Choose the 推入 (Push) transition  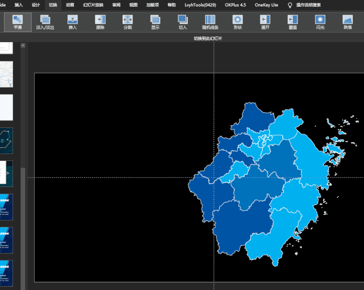72,22
